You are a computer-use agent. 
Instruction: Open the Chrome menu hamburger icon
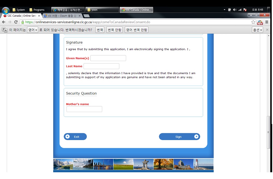click(x=267, y=22)
